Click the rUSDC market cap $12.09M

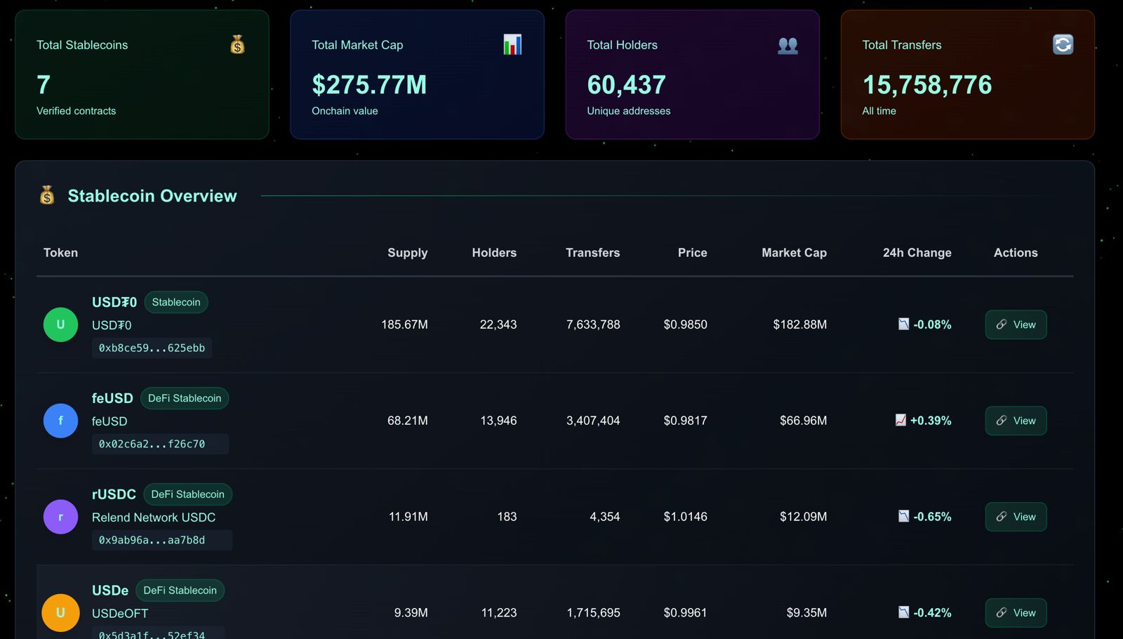tap(803, 517)
